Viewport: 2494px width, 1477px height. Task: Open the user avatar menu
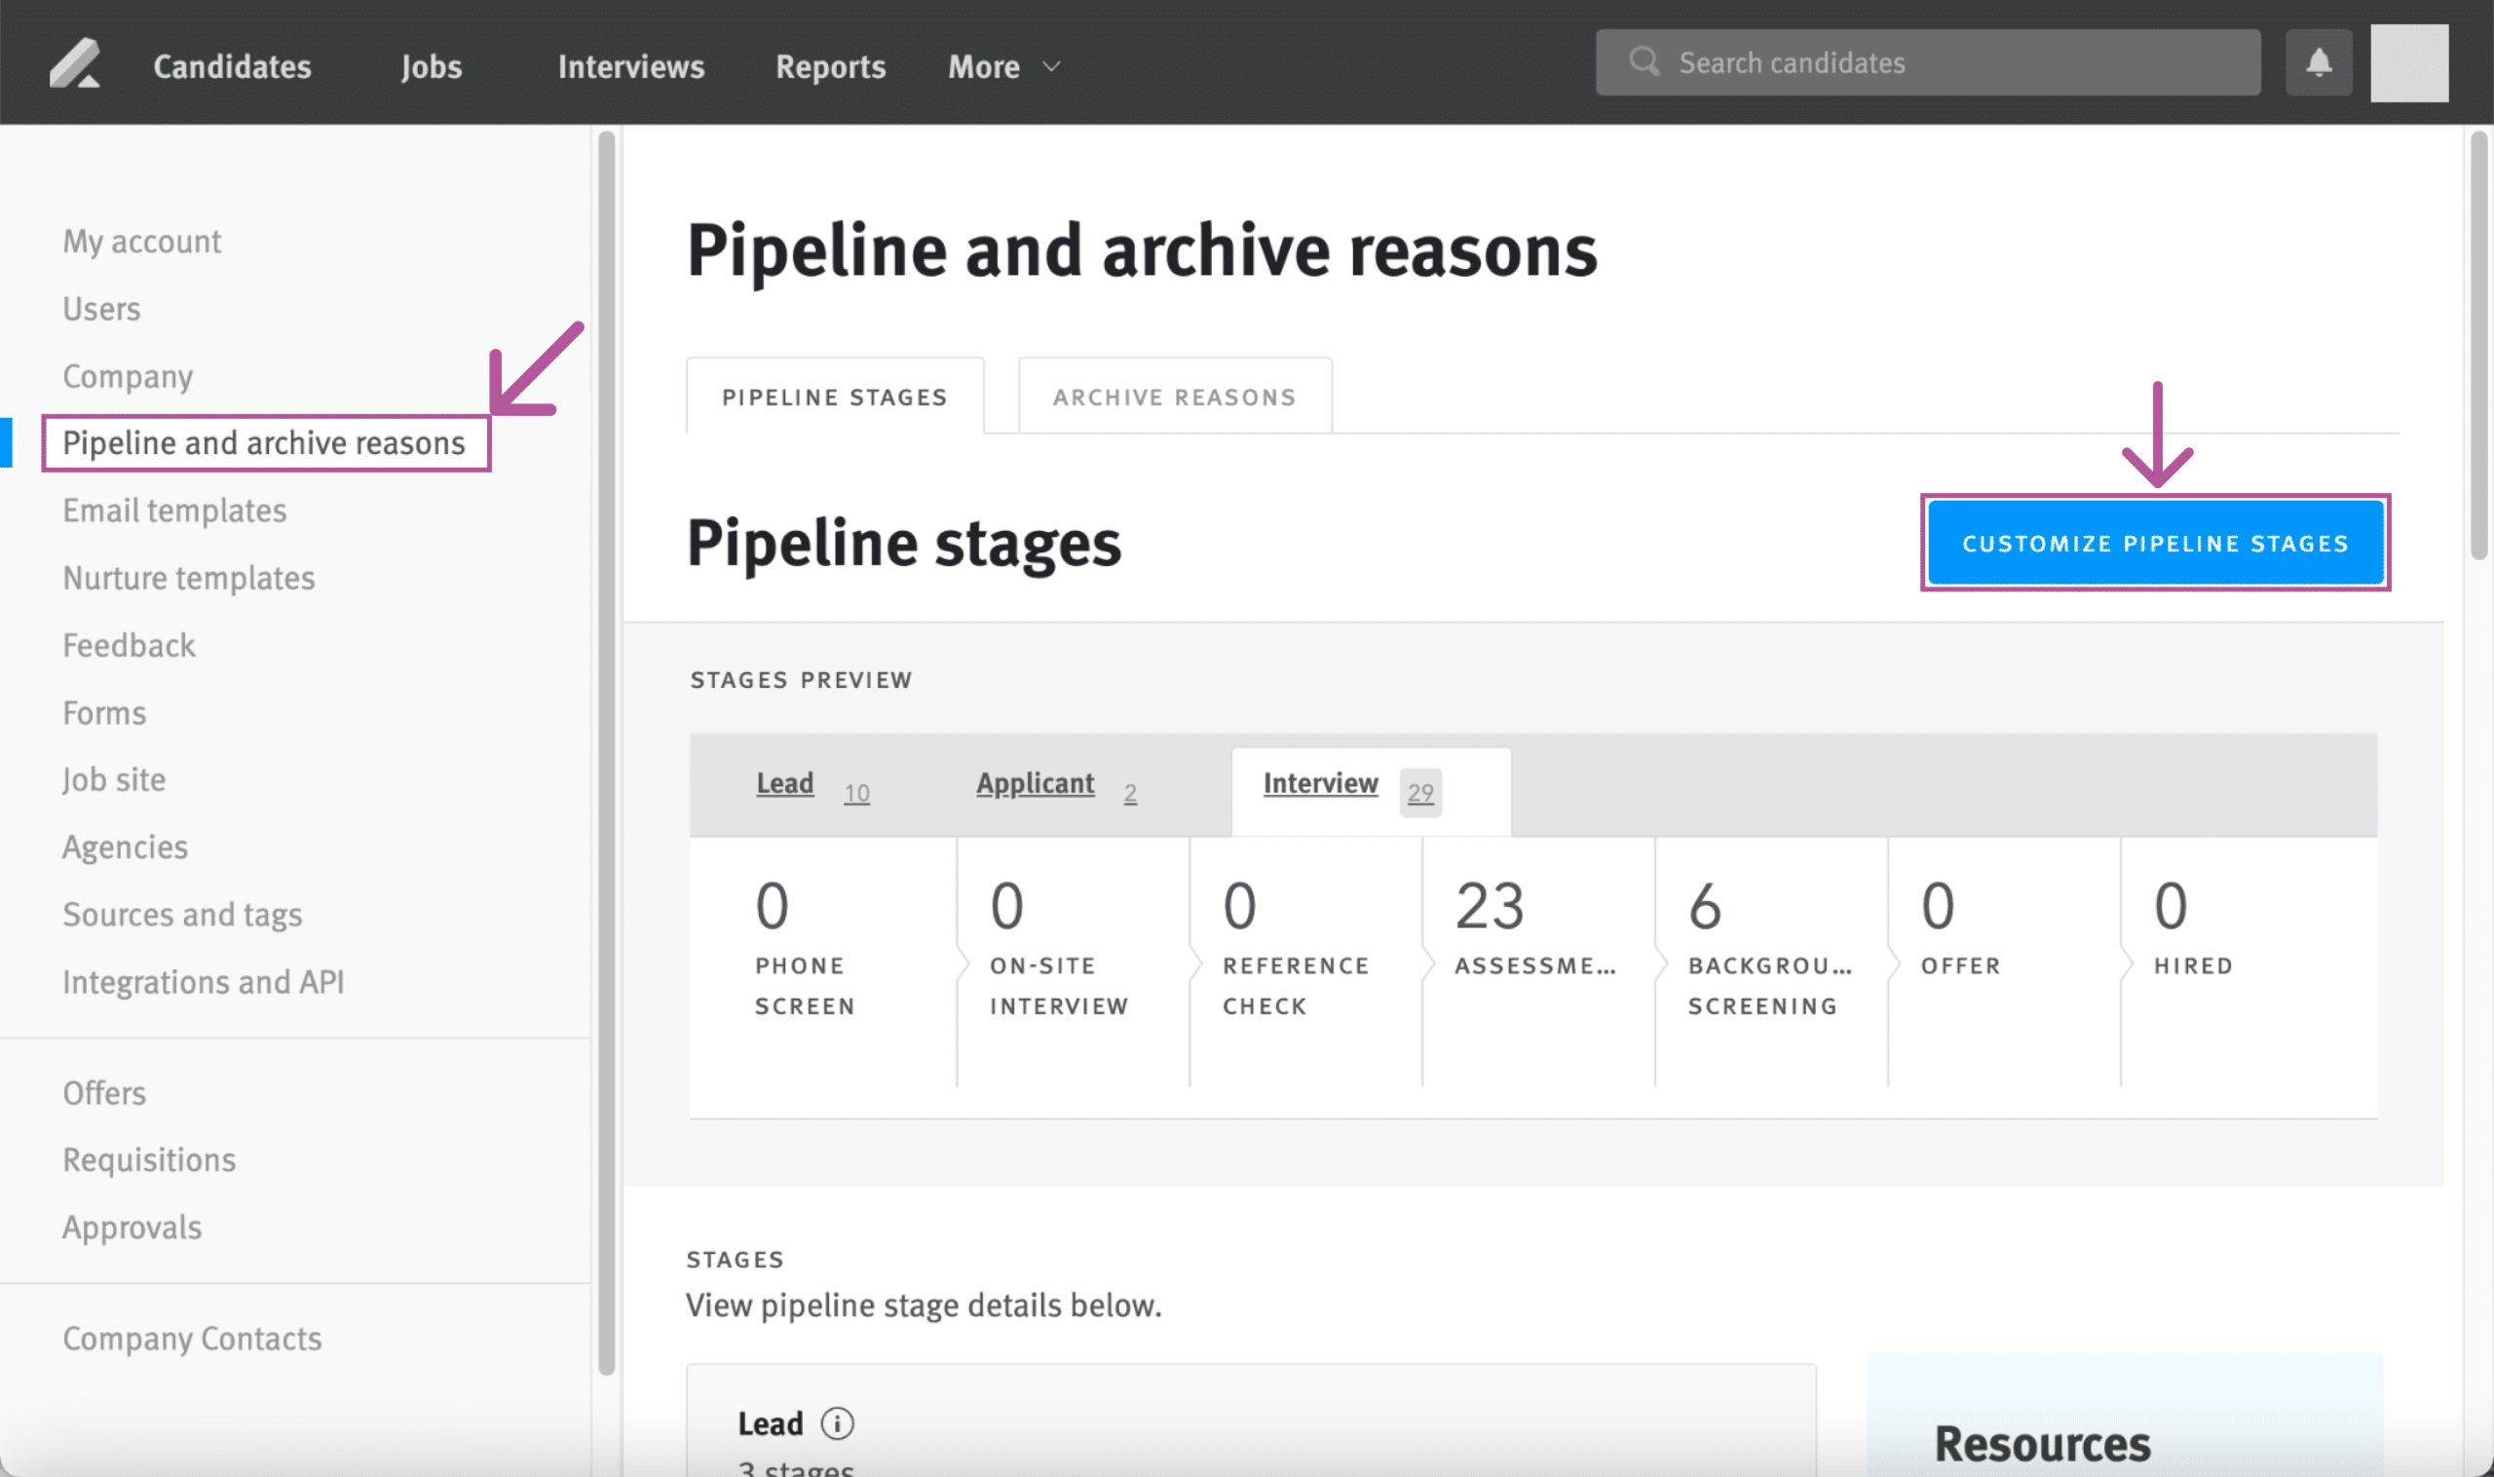coord(2408,62)
